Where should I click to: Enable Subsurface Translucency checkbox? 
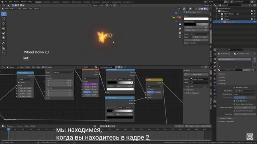click(235, 111)
